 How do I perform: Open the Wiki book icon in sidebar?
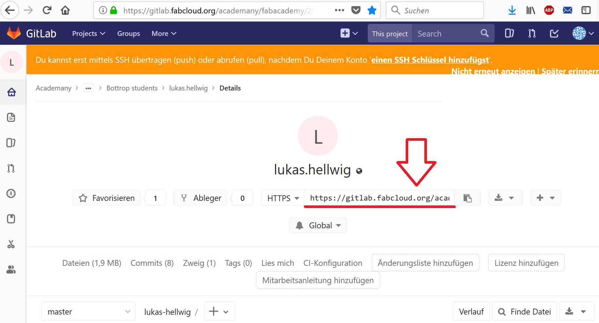(x=11, y=219)
